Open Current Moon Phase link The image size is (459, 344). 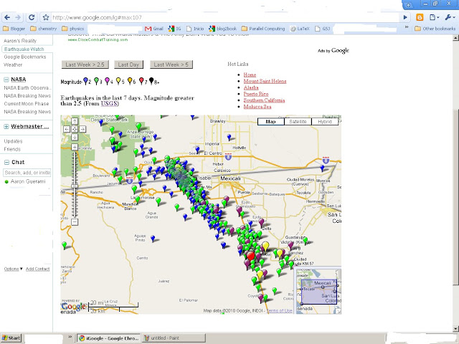click(x=27, y=103)
